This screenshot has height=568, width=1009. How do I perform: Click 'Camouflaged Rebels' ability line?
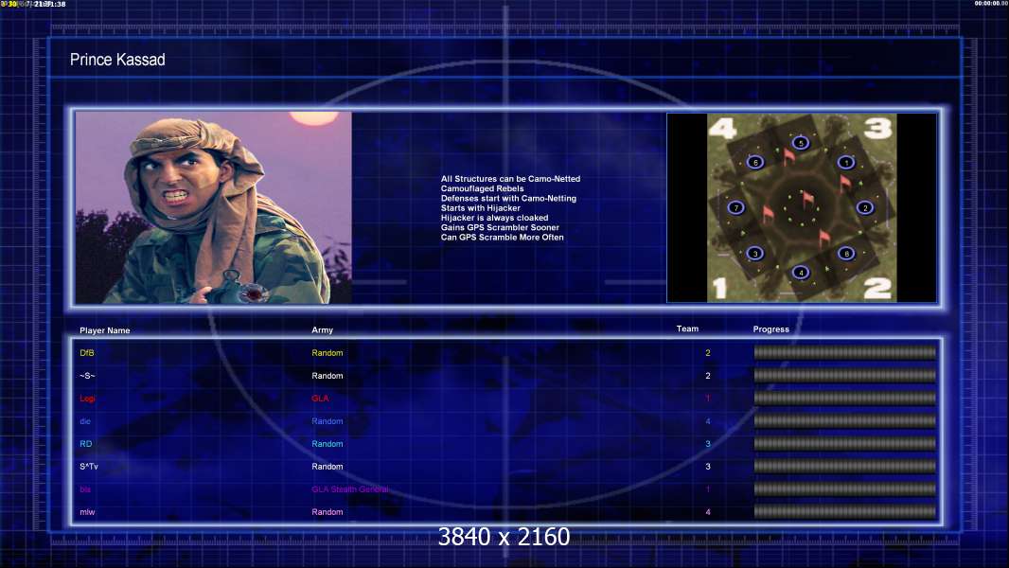[x=482, y=188]
